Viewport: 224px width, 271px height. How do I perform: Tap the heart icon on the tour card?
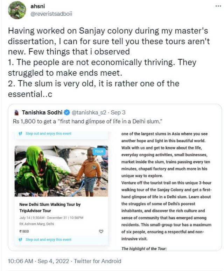[101, 231]
